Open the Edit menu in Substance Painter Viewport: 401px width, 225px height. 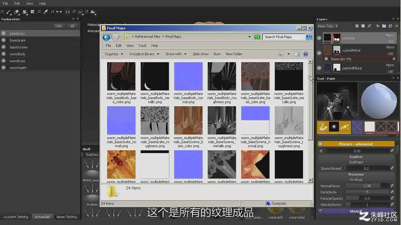pos(17,3)
